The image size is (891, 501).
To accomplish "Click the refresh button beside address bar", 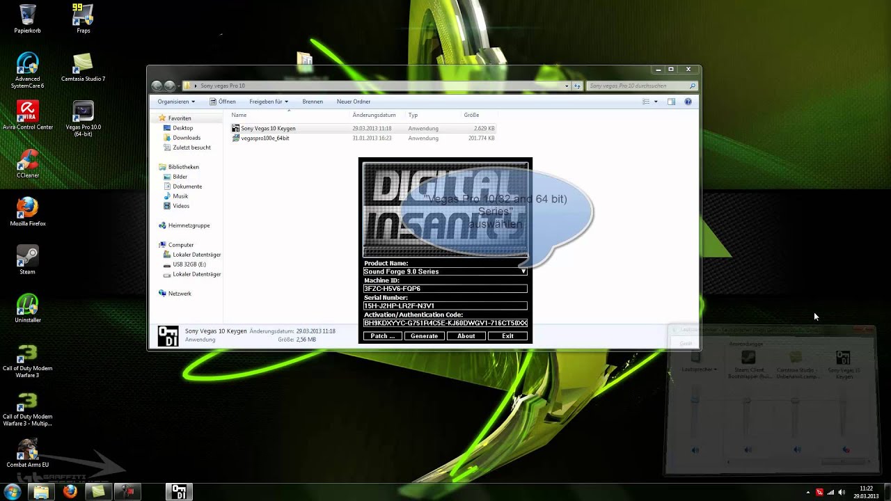I will click(577, 86).
